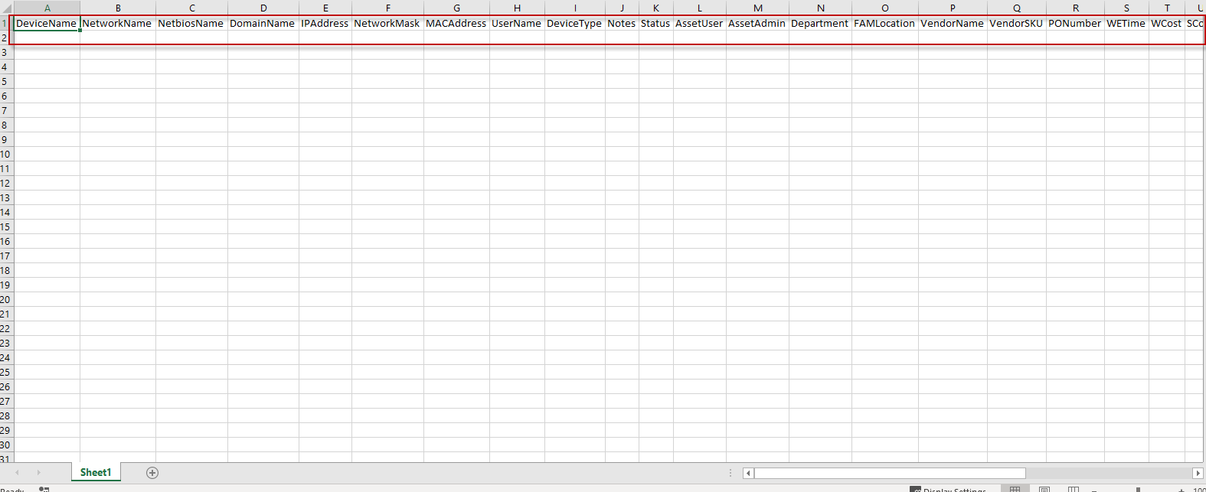Switch to Page Break Preview view
This screenshot has height=492, width=1206.
pyautogui.click(x=1074, y=489)
